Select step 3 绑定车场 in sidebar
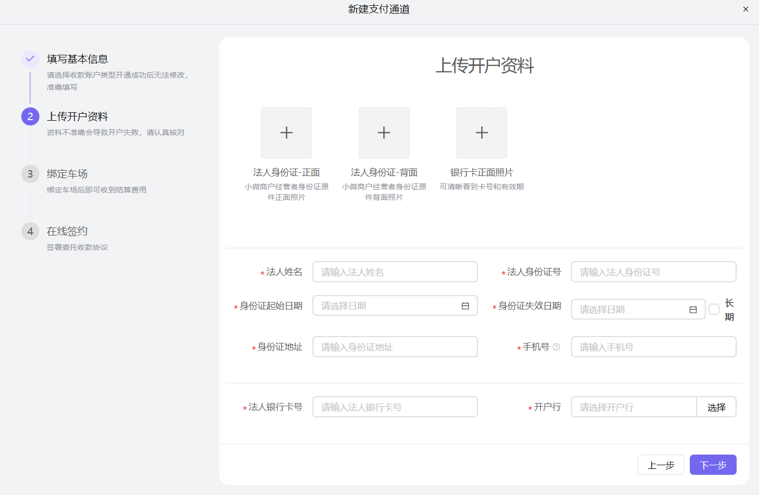The image size is (759, 495). coord(30,173)
